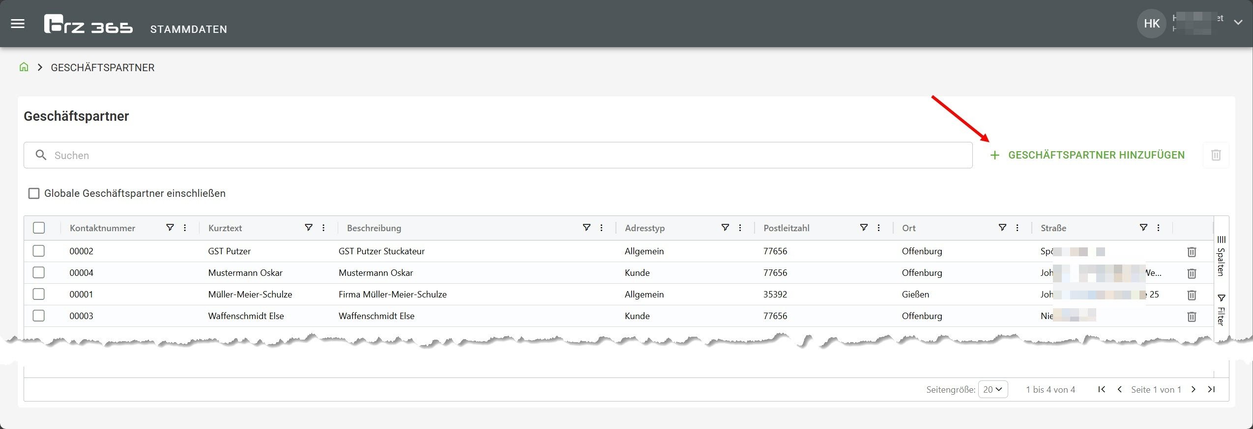Click Geschäftspartner hinzufügen button
The width and height of the screenshot is (1253, 429).
coord(1087,155)
